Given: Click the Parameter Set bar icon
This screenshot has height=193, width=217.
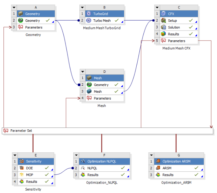Looking at the screenshot, I should click(6, 131).
